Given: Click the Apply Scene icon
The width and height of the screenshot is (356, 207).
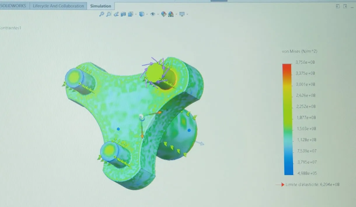Looking at the screenshot, I should click(171, 14).
